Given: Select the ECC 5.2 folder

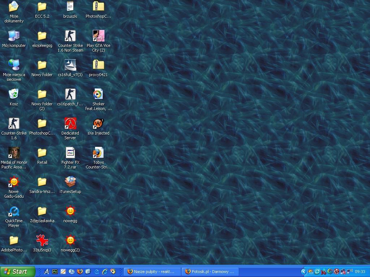Looking at the screenshot, I should point(42,10).
